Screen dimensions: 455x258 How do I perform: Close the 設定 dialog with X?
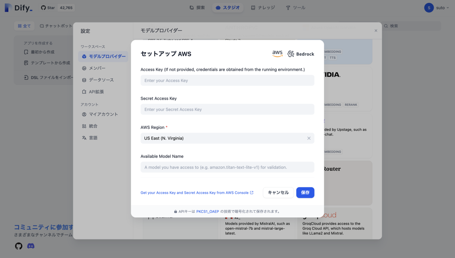(376, 31)
